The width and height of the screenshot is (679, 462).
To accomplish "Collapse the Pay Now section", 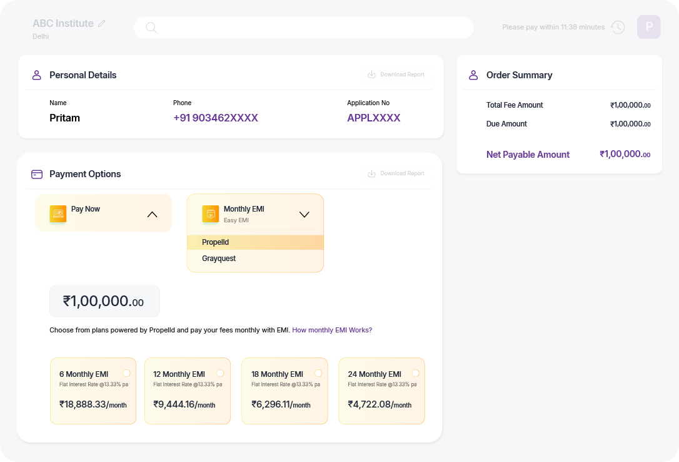I will click(152, 213).
